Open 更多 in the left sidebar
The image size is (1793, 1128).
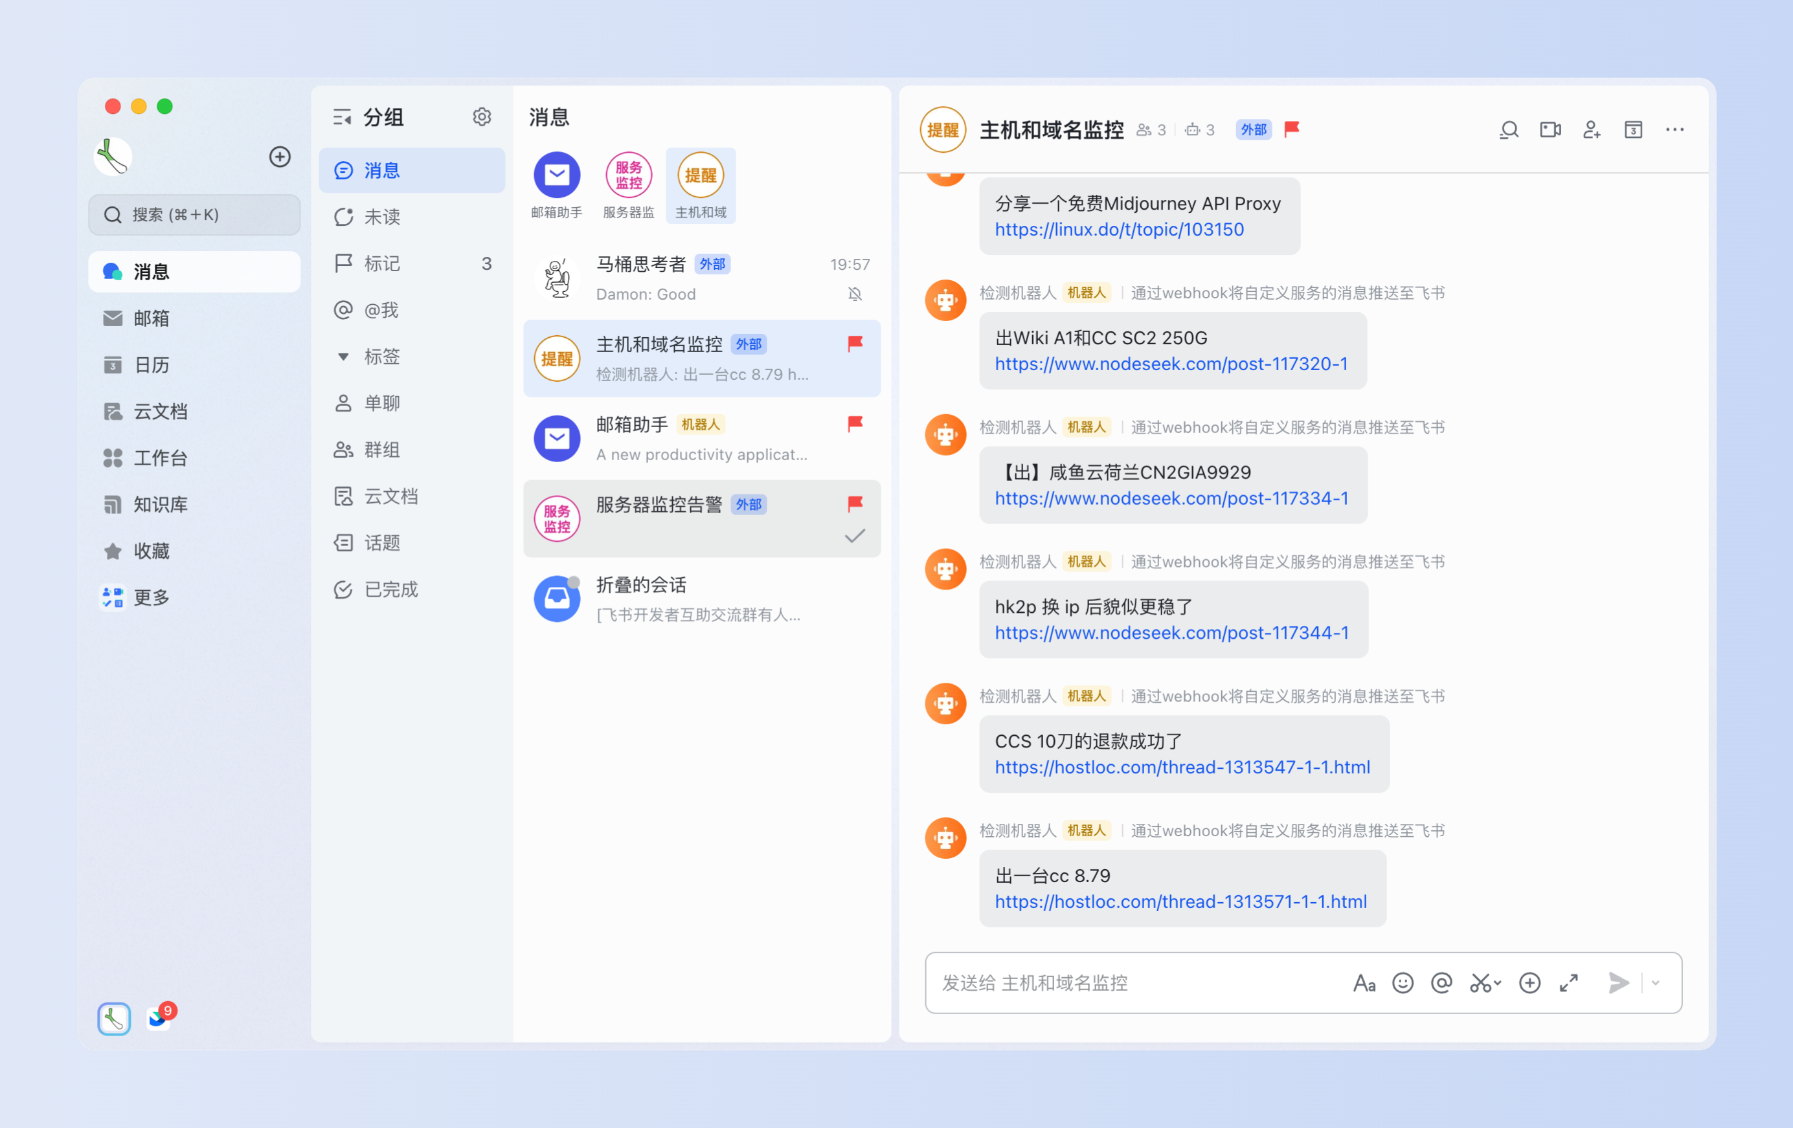coord(194,597)
